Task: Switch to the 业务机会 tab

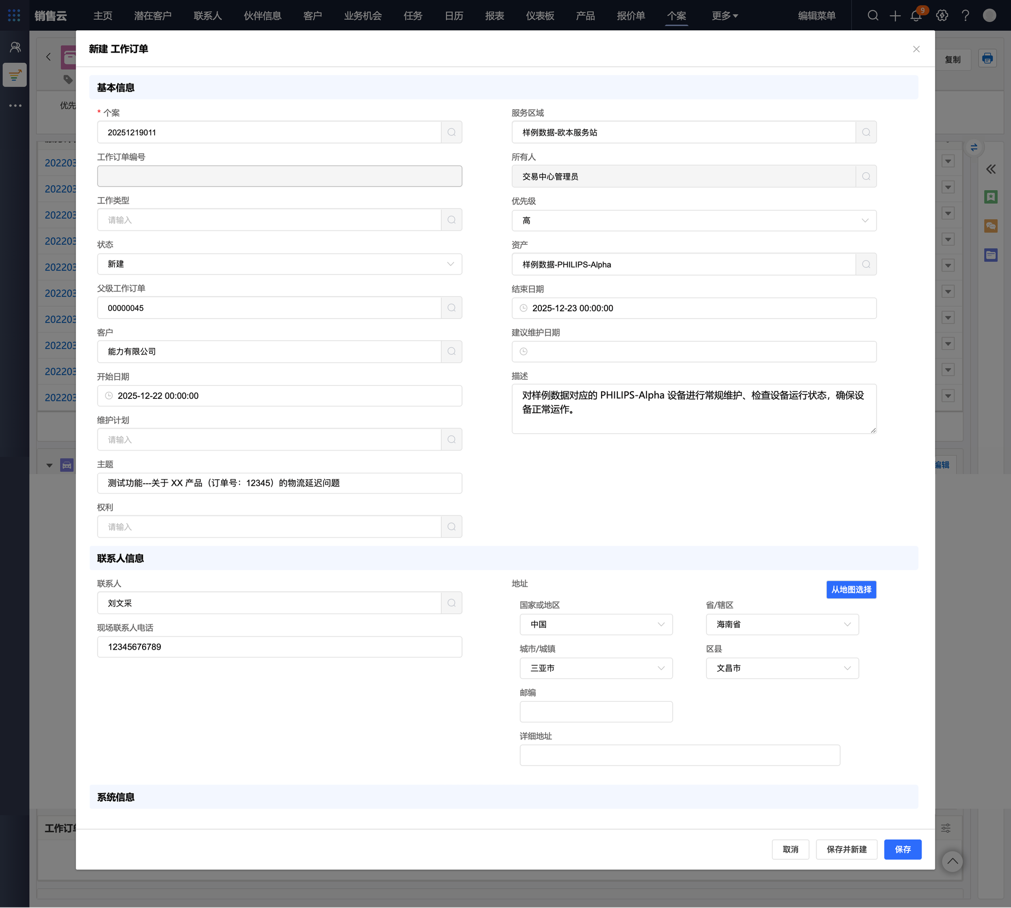Action: pyautogui.click(x=362, y=16)
